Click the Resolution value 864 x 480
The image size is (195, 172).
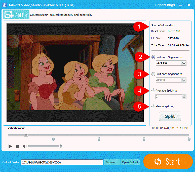click(174, 31)
